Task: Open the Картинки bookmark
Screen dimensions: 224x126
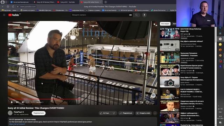Action: point(6,10)
